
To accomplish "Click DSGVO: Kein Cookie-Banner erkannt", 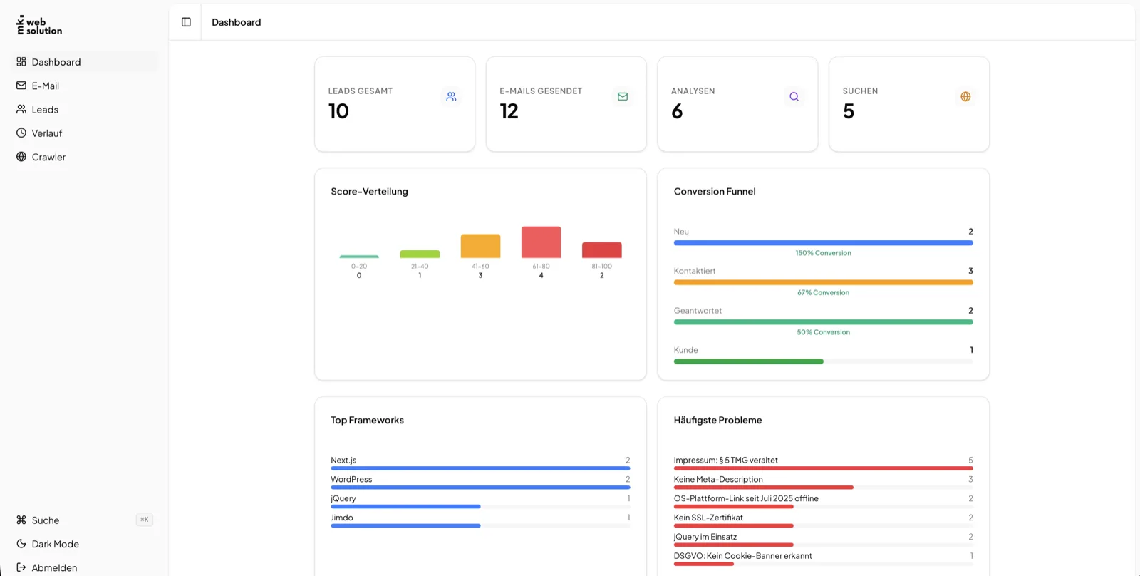I will 823,560.
